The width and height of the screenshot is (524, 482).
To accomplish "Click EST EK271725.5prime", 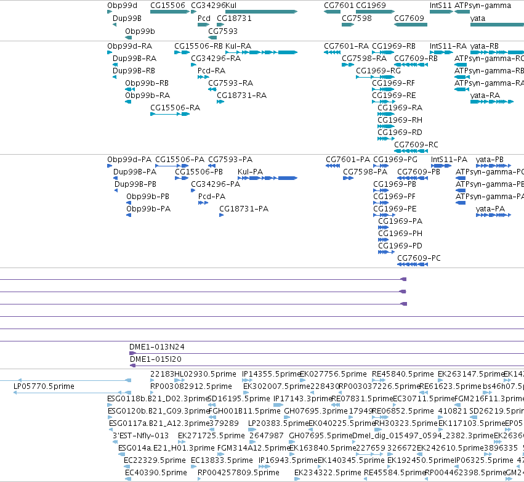I will point(182,442).
